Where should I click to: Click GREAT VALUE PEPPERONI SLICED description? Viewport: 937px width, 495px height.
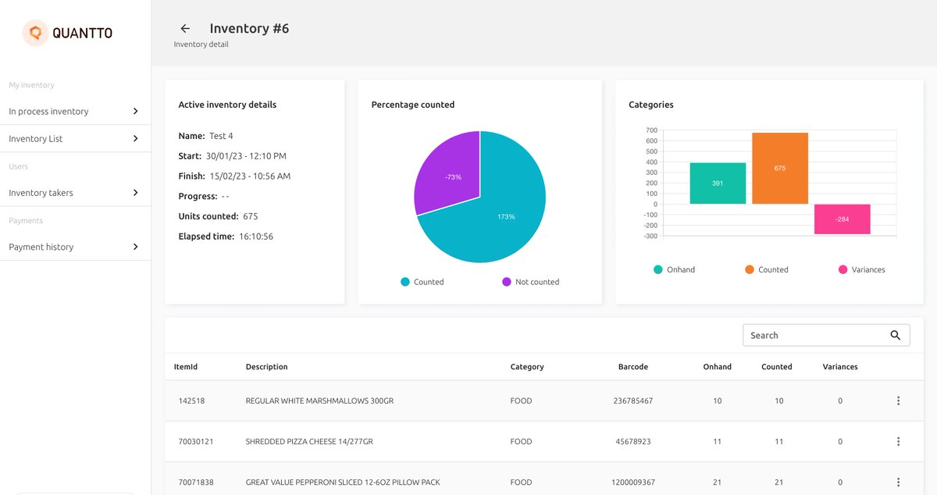pyautogui.click(x=343, y=482)
